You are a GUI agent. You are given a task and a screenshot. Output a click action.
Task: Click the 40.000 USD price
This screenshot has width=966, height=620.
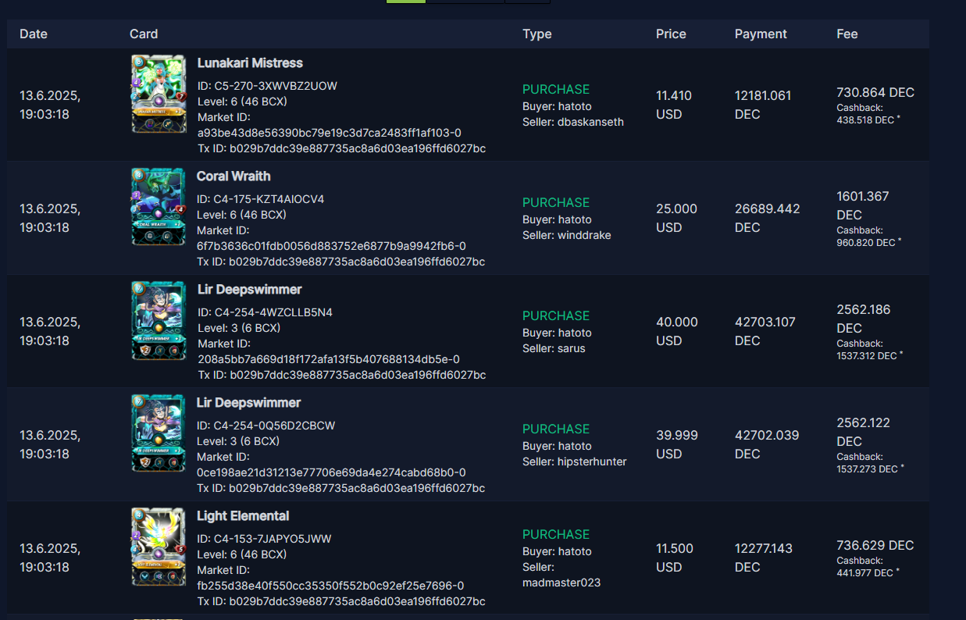pyautogui.click(x=677, y=331)
